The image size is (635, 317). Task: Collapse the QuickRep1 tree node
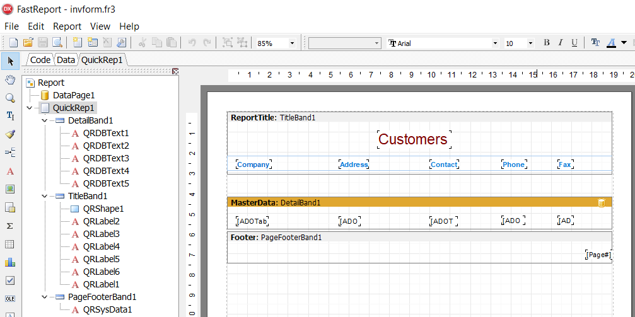click(x=29, y=108)
